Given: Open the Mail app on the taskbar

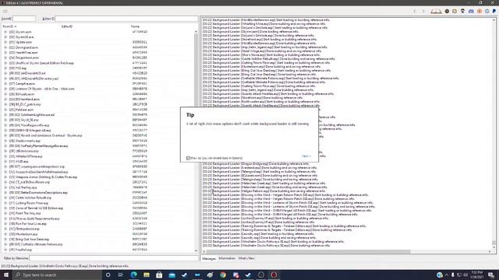Looking at the screenshot, I should click(172, 275).
